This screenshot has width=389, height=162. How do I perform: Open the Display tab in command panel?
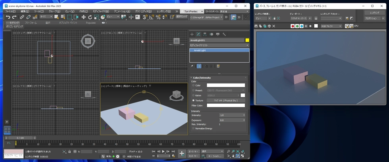(x=218, y=34)
